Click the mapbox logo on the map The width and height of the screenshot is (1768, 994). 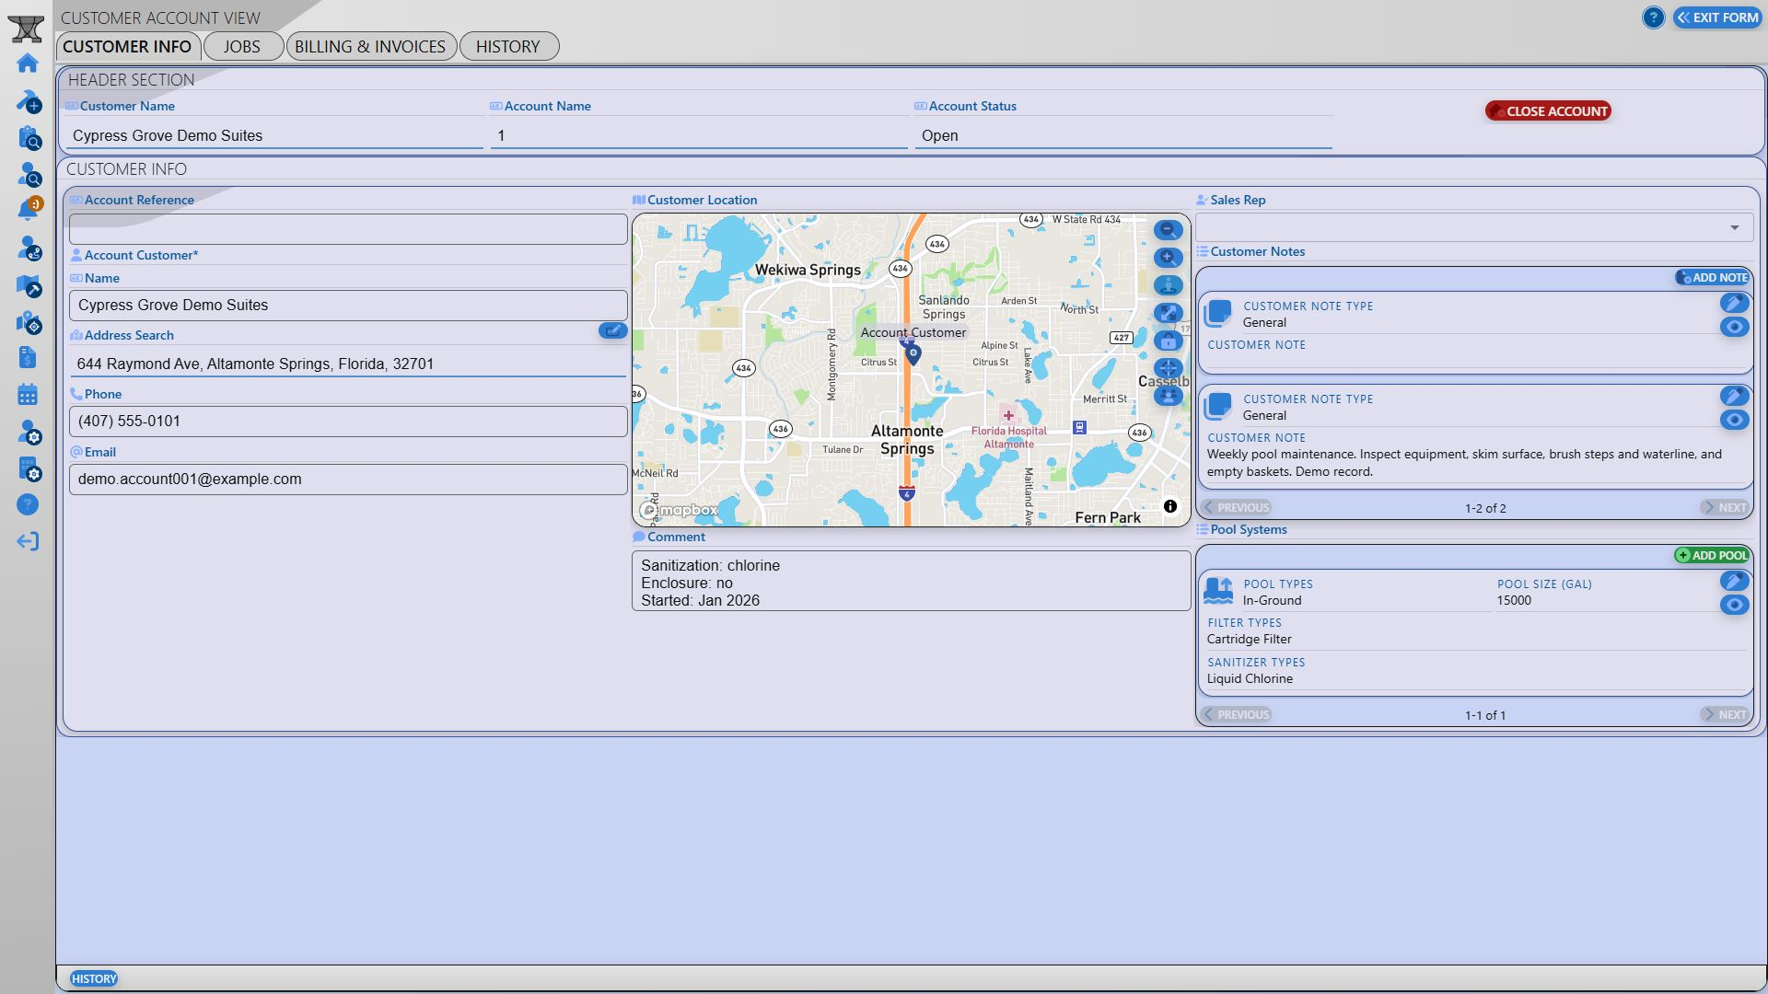pyautogui.click(x=680, y=510)
